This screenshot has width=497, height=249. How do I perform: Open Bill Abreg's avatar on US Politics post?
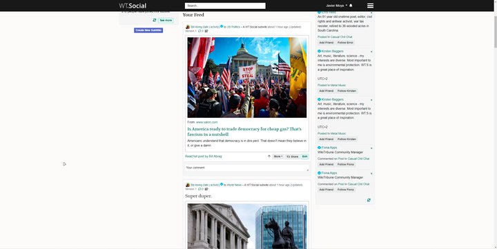coord(188,27)
